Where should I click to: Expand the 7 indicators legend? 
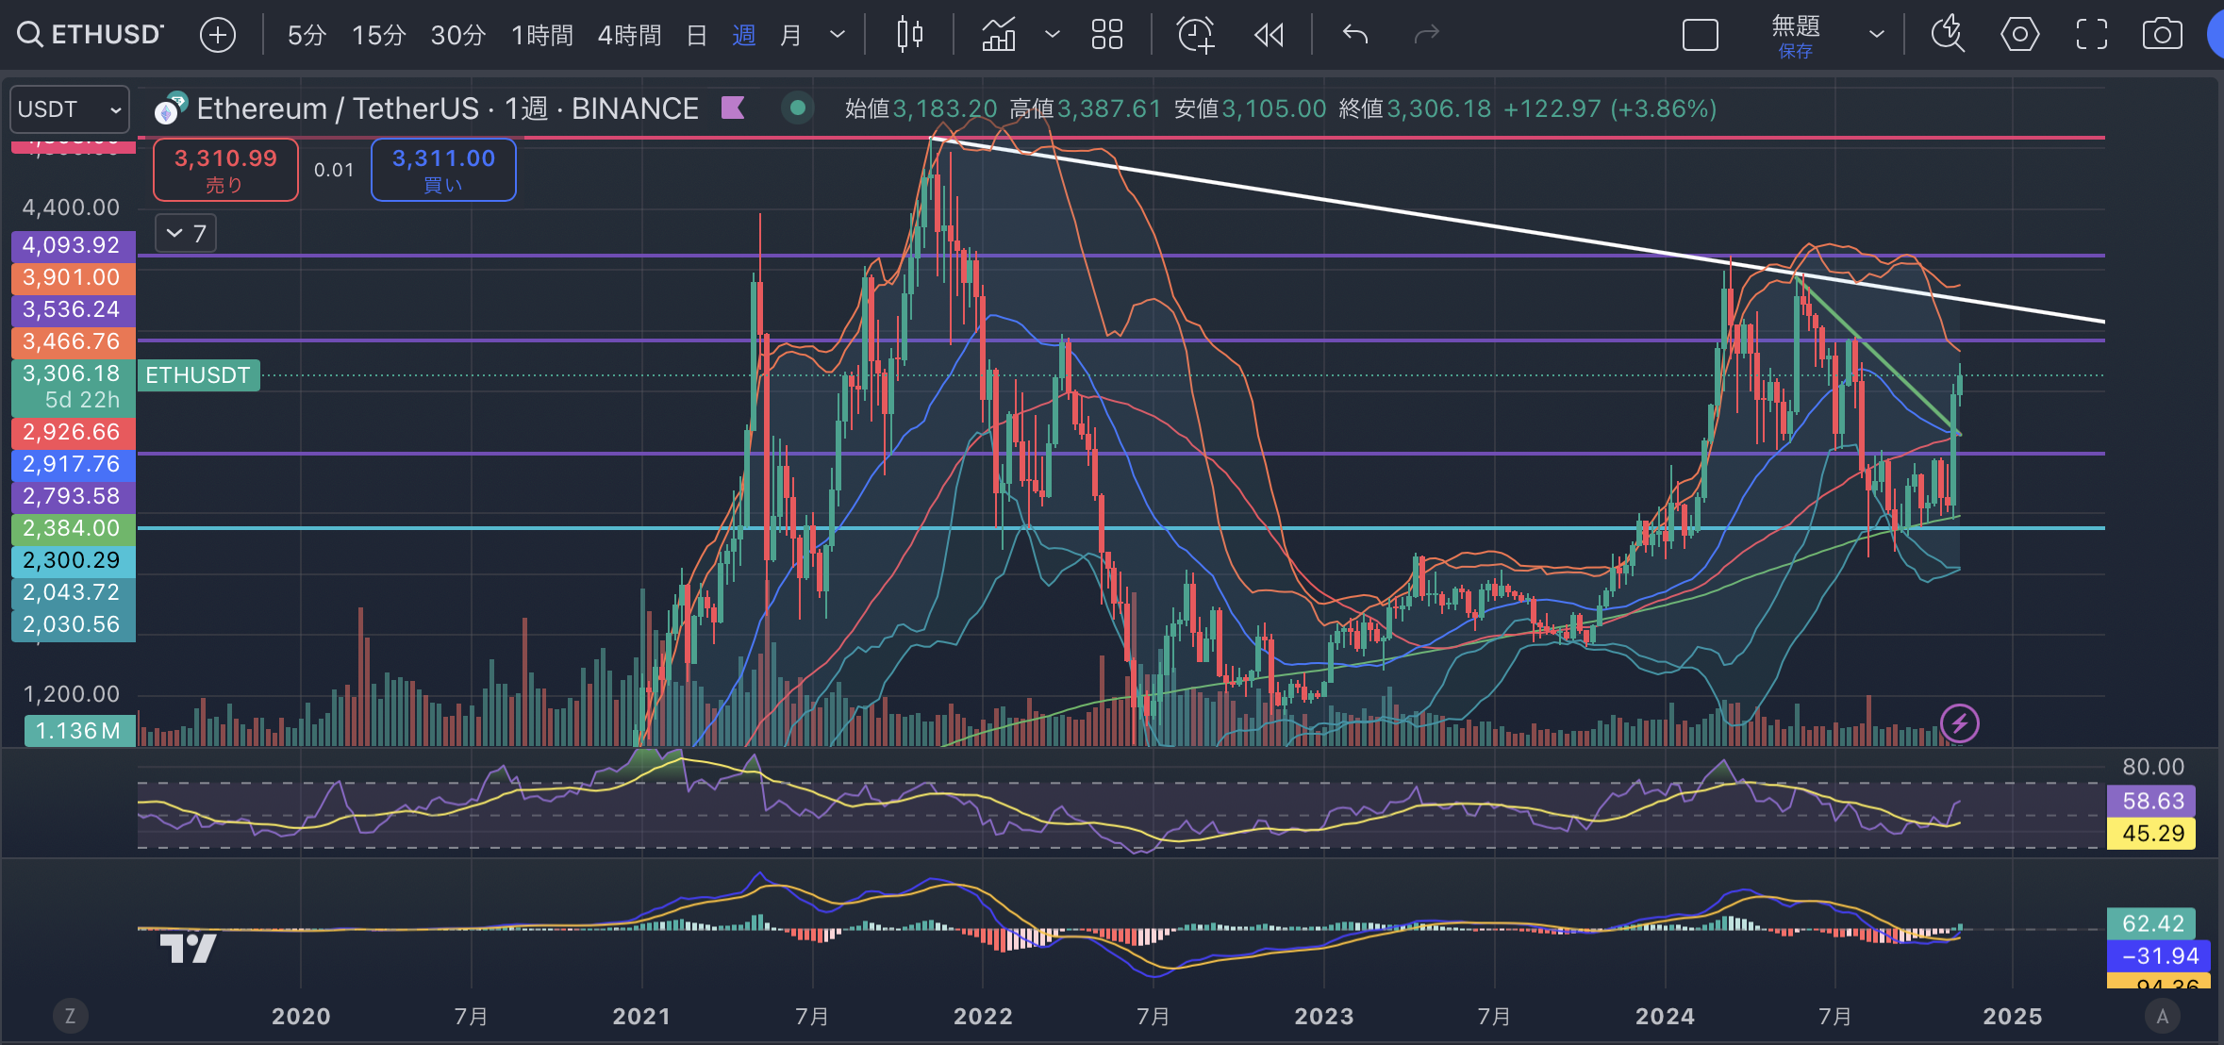[186, 233]
